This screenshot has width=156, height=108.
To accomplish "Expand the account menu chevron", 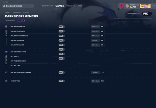I will point(153,6).
